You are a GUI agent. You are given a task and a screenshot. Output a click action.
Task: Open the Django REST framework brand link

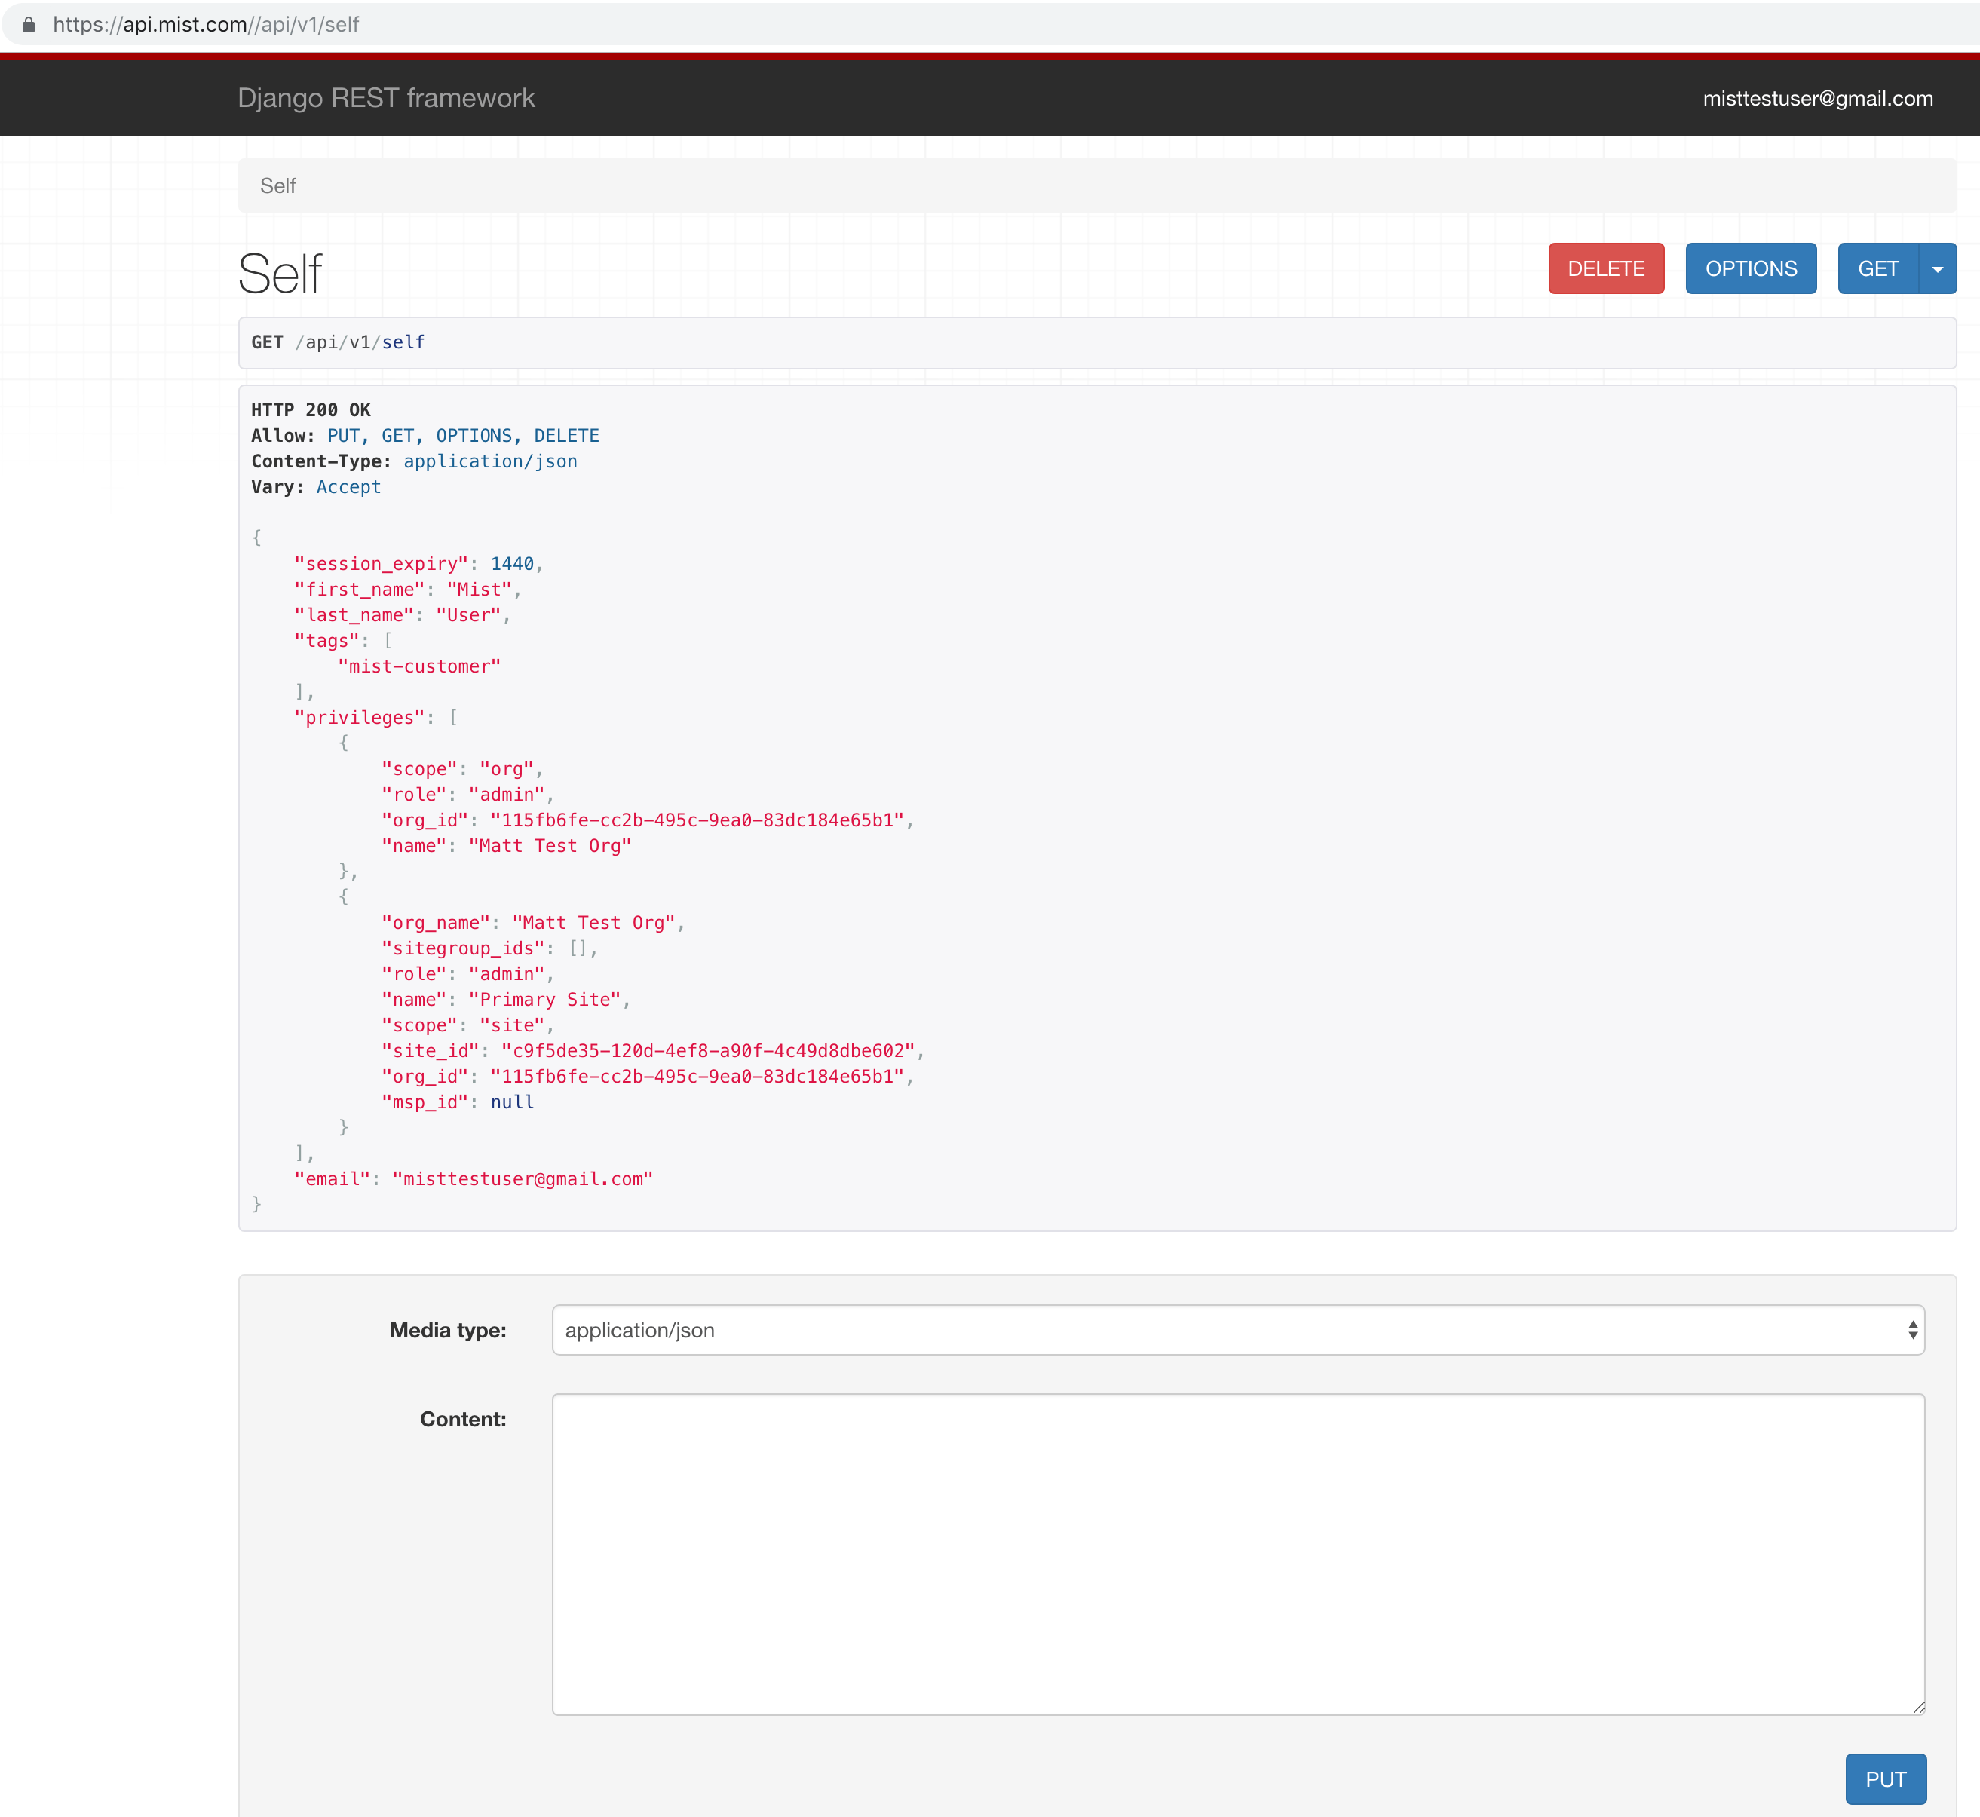(386, 98)
